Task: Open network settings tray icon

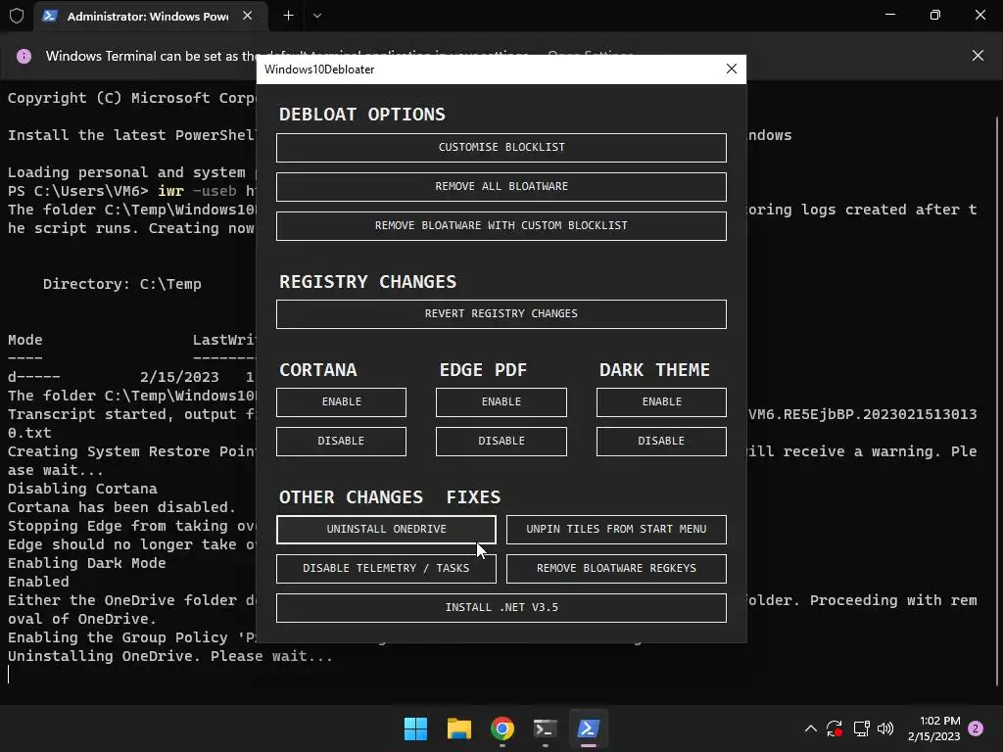Action: [x=861, y=728]
